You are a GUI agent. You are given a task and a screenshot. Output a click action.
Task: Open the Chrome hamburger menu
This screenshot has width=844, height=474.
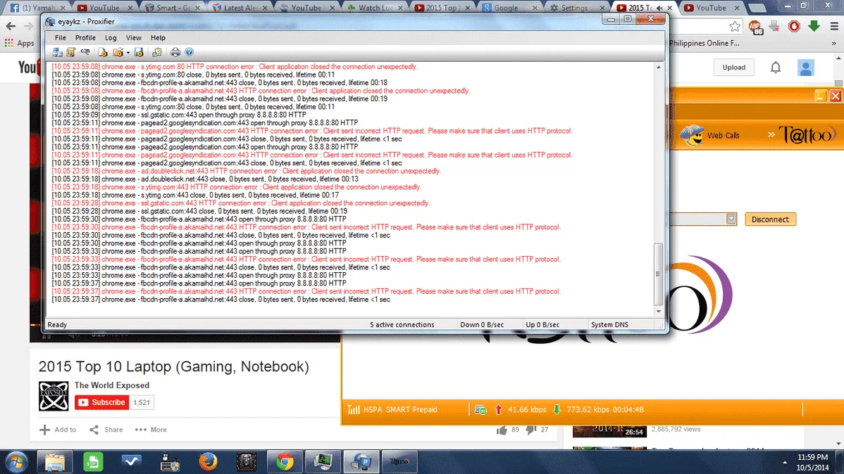[833, 26]
